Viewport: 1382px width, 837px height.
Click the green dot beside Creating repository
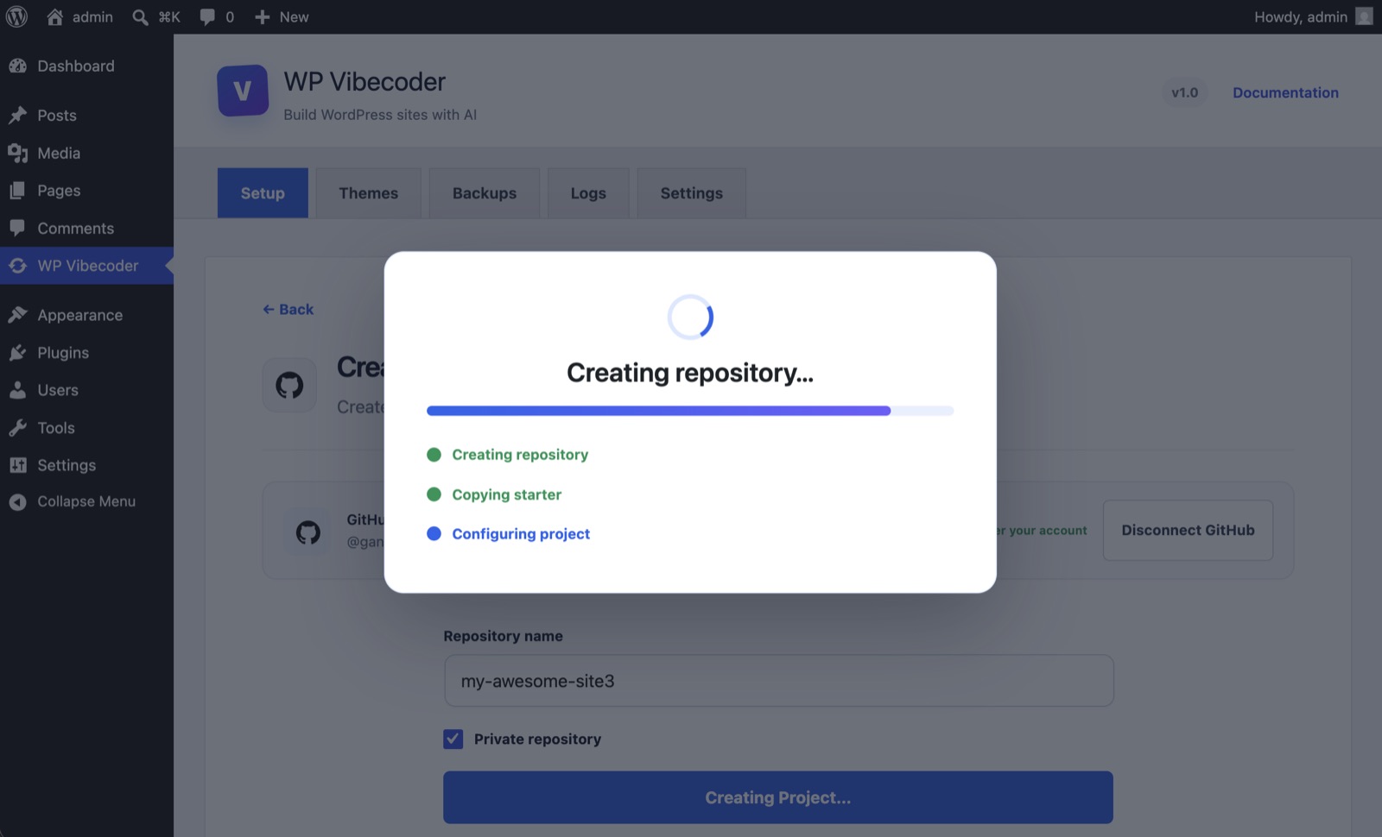click(x=434, y=455)
